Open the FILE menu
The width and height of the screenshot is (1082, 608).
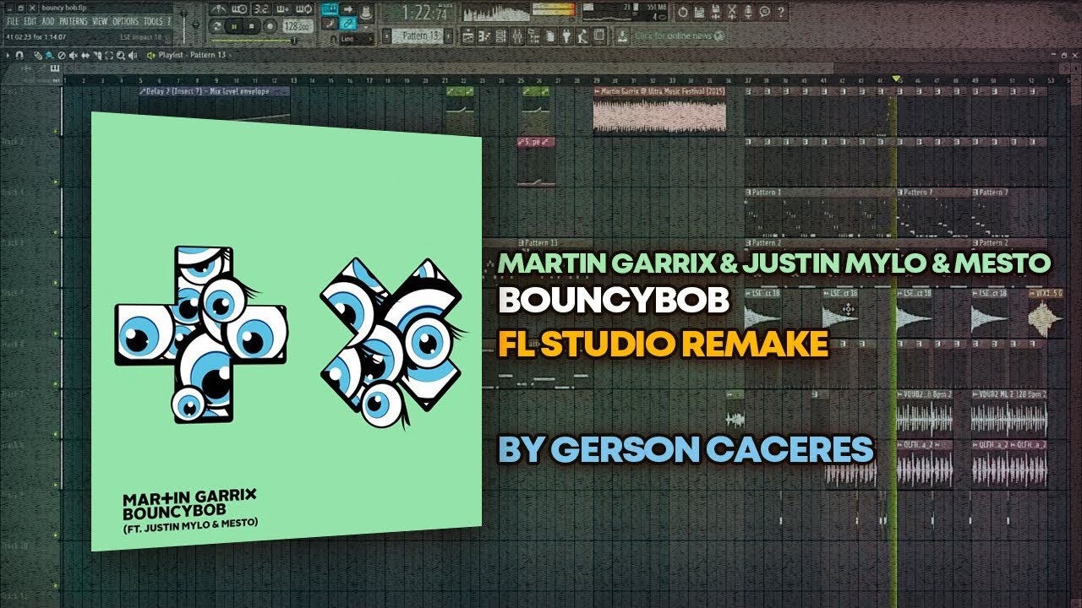13,21
